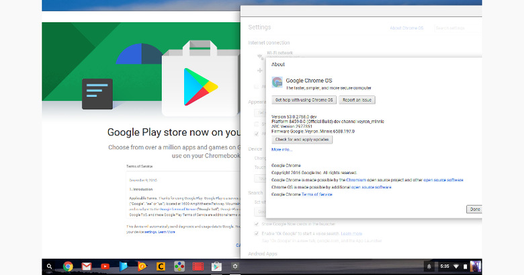The image size is (524, 275).
Task: Launch Google Chrome from the shelf
Action: tap(68, 266)
